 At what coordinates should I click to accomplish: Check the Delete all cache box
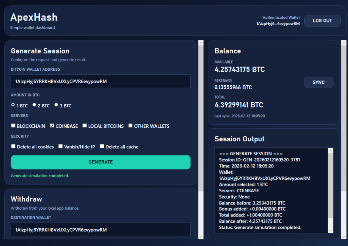click(x=102, y=146)
